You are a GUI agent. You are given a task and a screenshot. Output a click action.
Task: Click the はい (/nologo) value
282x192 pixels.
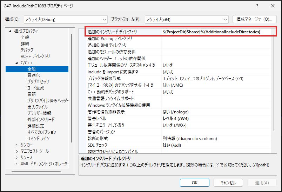coord(175,112)
